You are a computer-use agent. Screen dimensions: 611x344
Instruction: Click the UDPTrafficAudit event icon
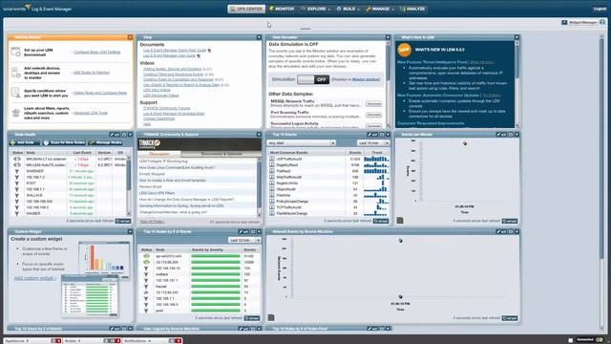coord(272,160)
